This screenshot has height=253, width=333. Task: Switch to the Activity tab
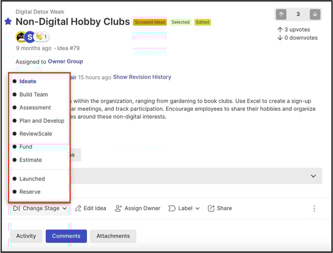26,236
